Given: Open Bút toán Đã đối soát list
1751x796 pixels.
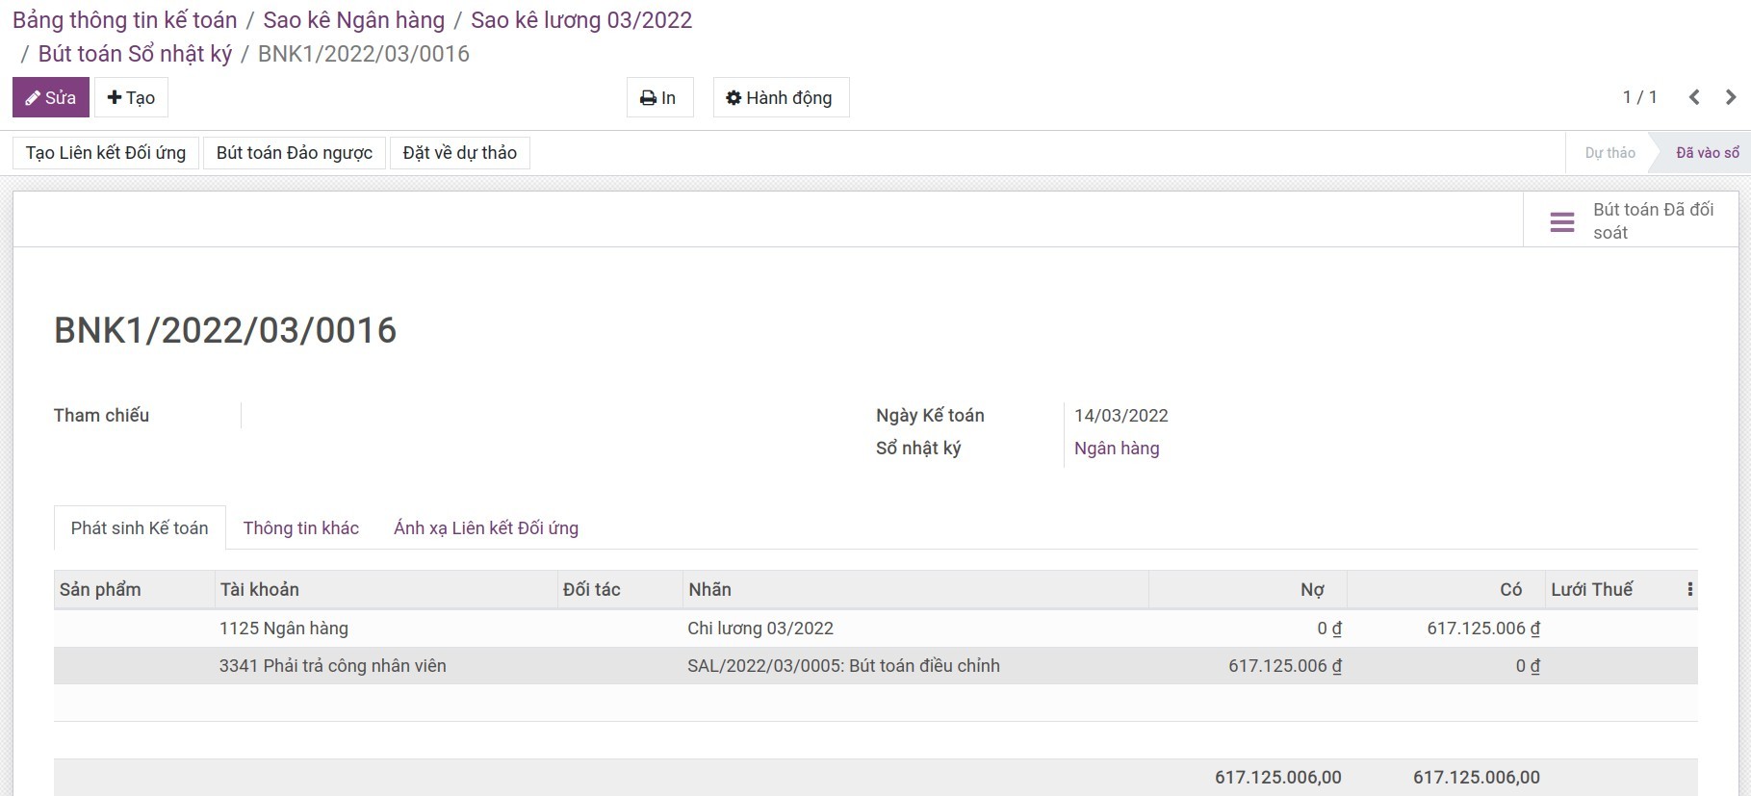Looking at the screenshot, I should click(1632, 220).
